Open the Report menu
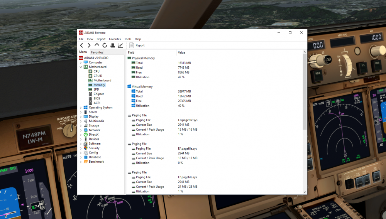Viewport: 386px width, 219px height. 101,39
